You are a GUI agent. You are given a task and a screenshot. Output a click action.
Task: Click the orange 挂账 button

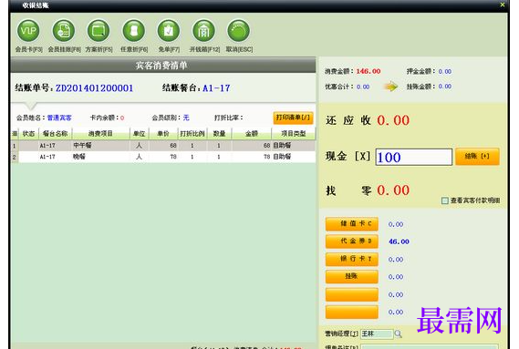coord(351,276)
